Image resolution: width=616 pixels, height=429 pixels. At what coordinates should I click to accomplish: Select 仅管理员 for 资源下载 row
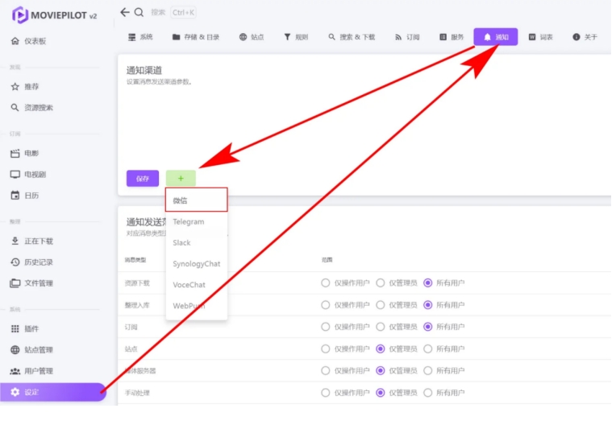(x=381, y=283)
